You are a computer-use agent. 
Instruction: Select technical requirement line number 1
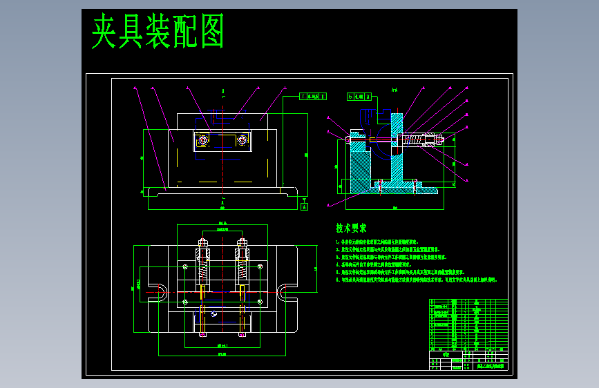tap(377, 242)
